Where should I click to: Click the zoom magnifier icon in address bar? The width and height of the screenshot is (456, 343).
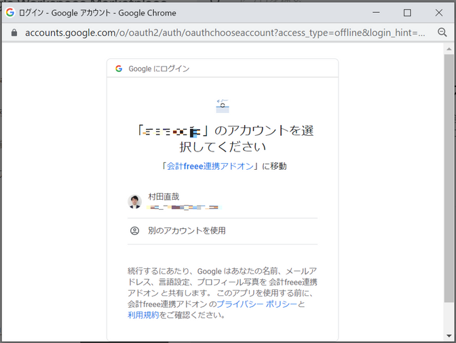pyautogui.click(x=442, y=33)
